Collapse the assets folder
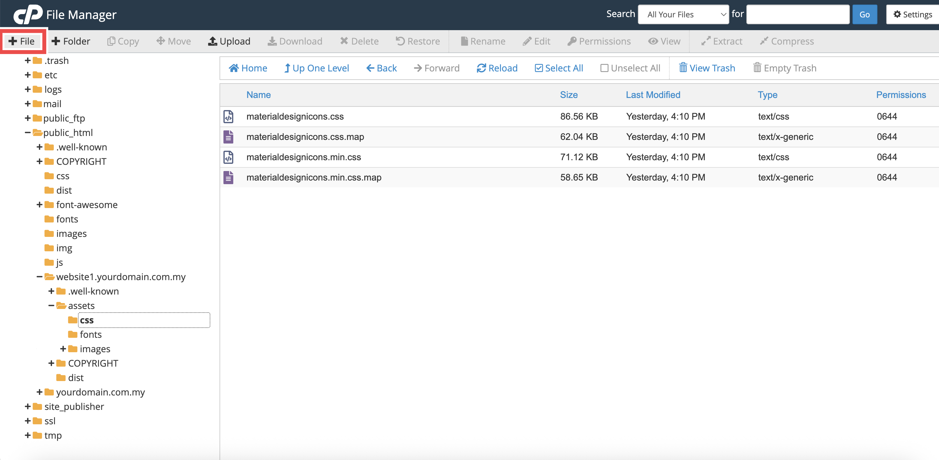Image resolution: width=939 pixels, height=460 pixels. click(51, 306)
